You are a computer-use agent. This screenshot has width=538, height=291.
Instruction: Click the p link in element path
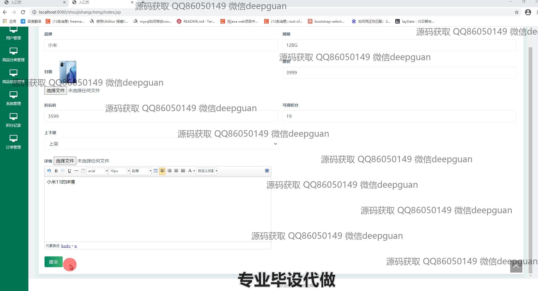(76, 246)
